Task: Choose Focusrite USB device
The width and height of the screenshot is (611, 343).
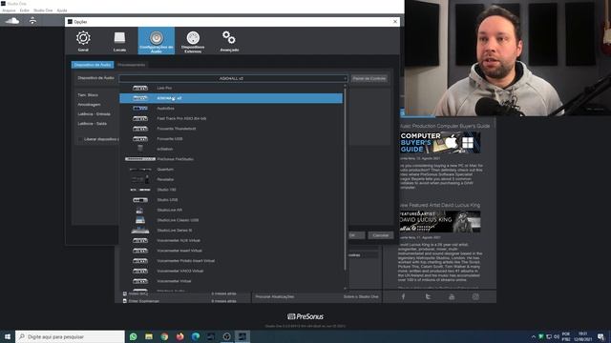Action: coord(231,138)
